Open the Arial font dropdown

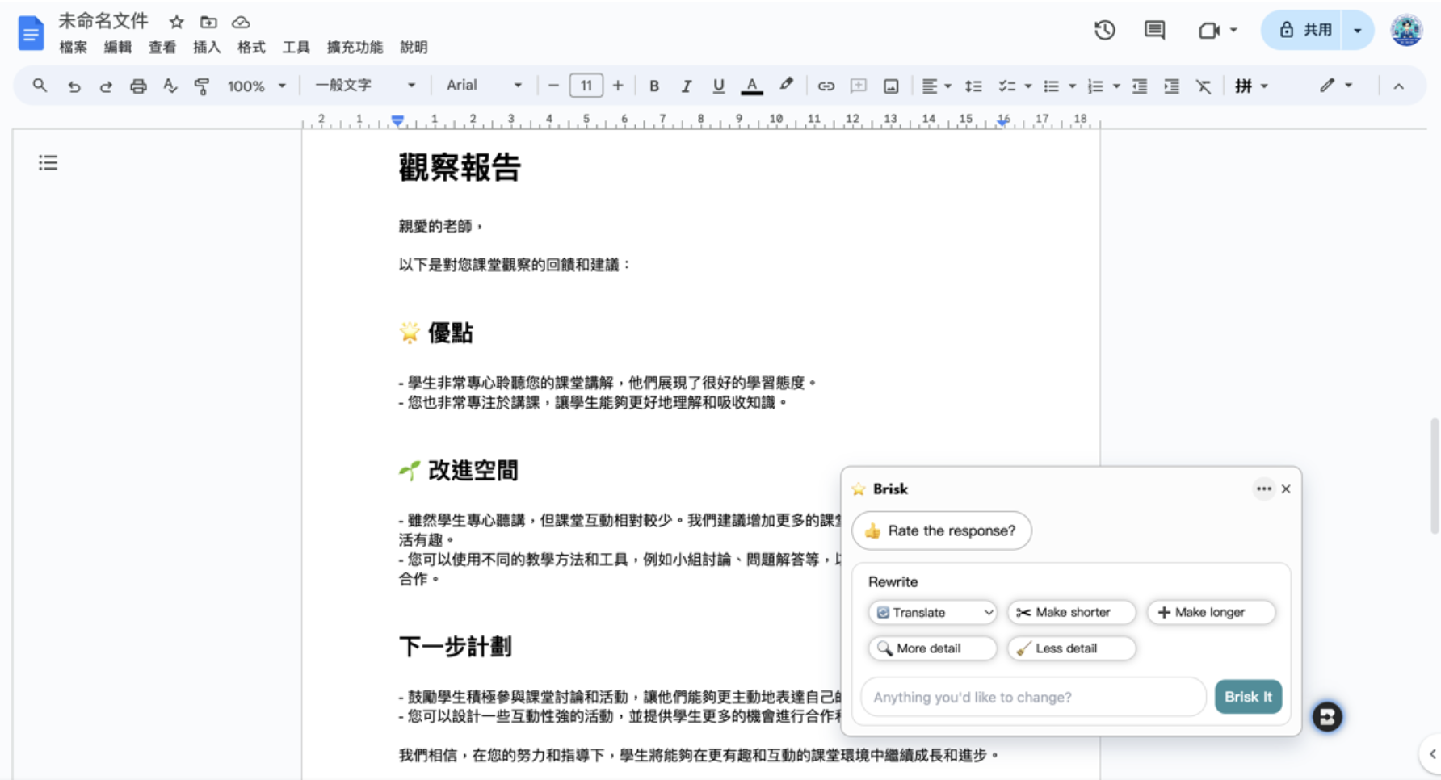pyautogui.click(x=484, y=85)
